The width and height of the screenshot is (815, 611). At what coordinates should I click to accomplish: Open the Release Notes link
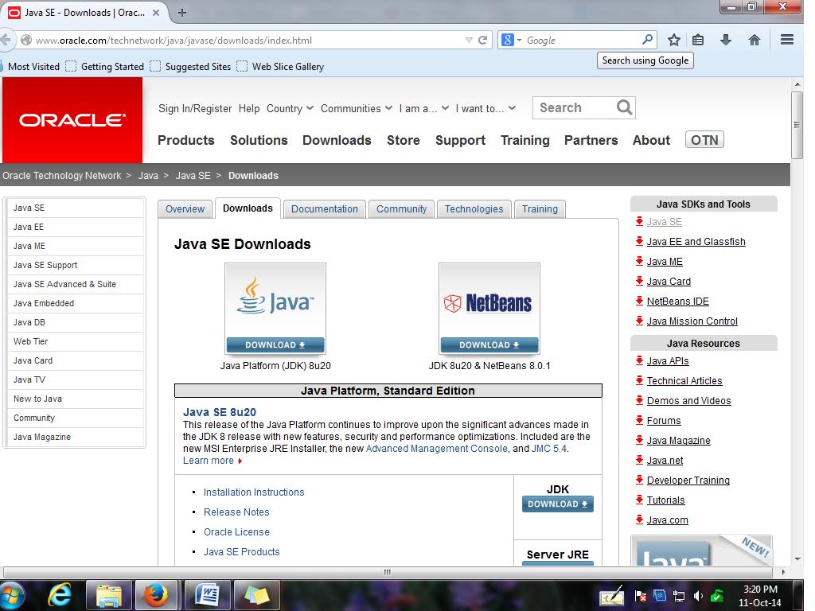[x=236, y=512]
